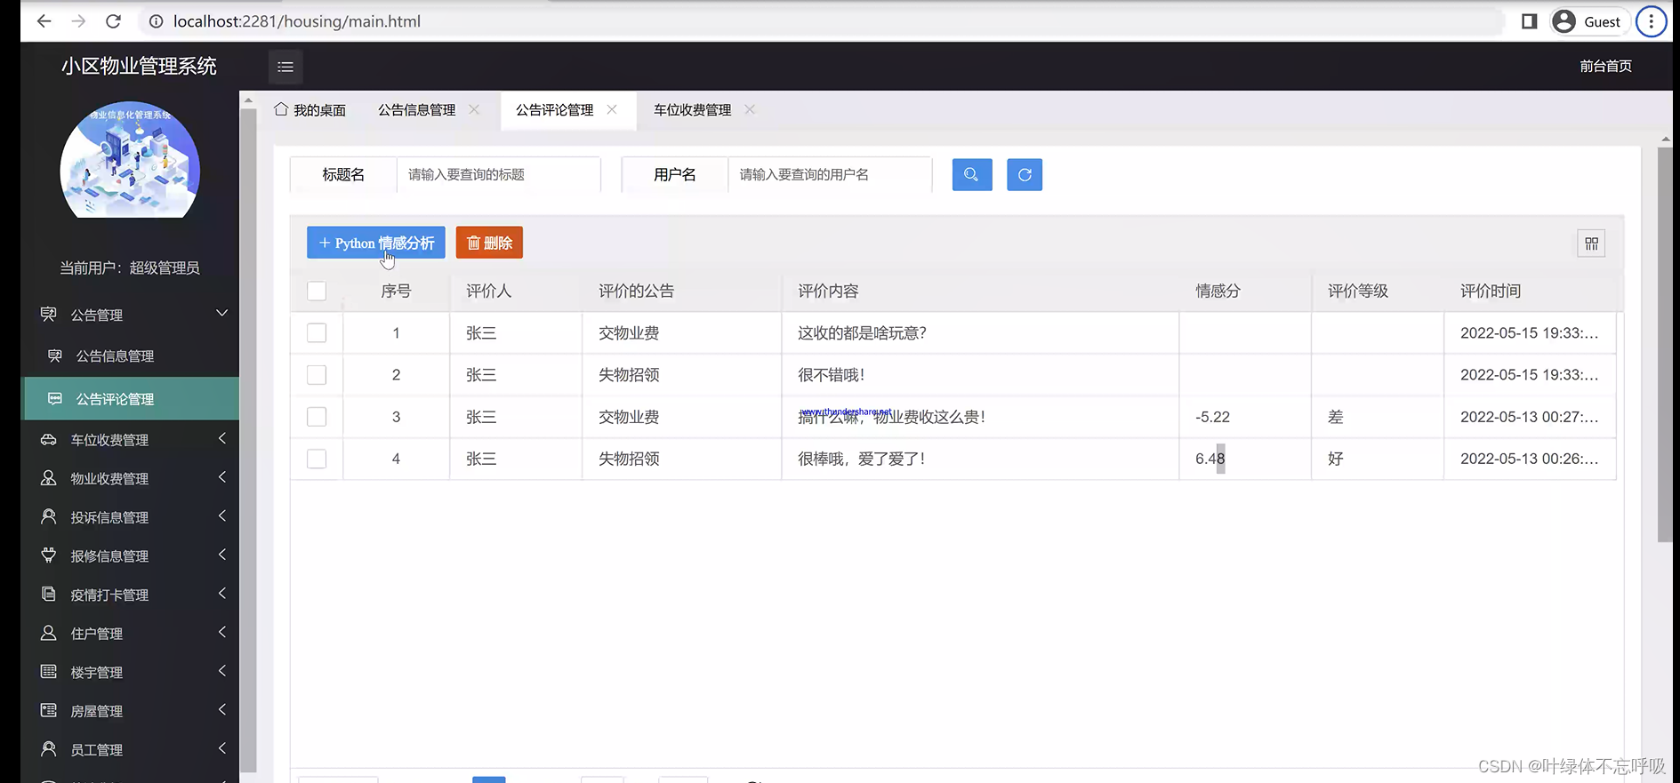Viewport: 1680px width, 783px height.
Task: Check the row 4 checkbox
Action: tap(317, 459)
